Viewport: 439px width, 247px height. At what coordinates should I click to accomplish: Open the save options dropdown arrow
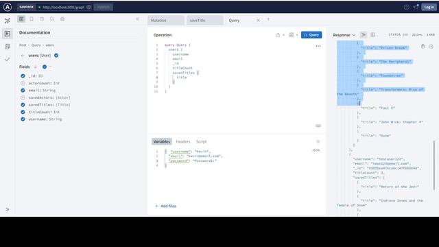(x=297, y=35)
